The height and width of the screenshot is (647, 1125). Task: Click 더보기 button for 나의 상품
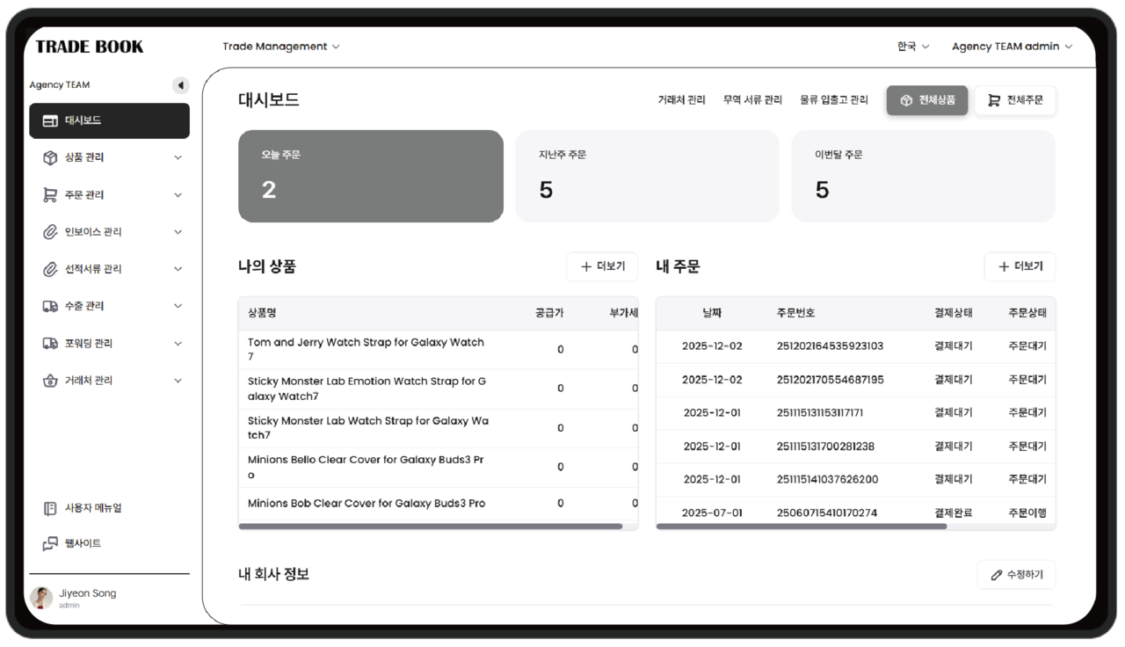(x=602, y=266)
